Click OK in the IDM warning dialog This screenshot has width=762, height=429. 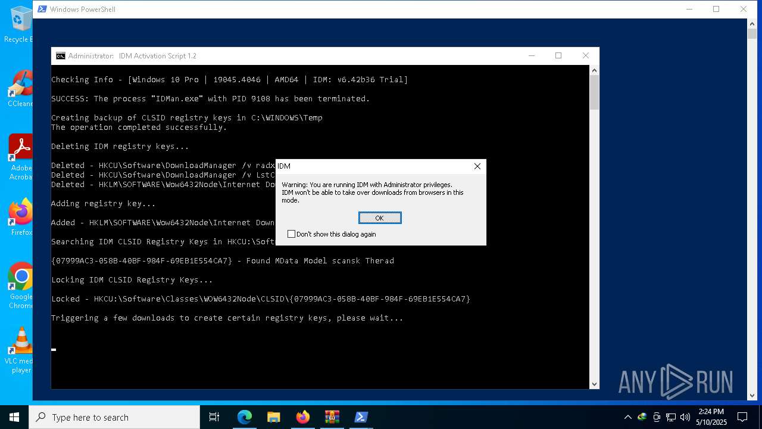tap(380, 218)
